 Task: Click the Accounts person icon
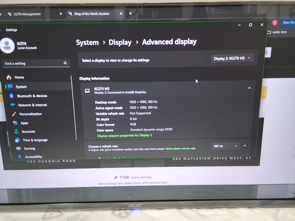pyautogui.click(x=17, y=131)
